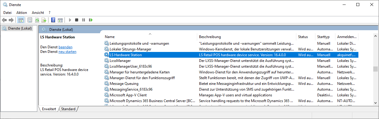The width and height of the screenshot is (379, 119).
Task: Refresh the services list via toolbar icon
Action: pyautogui.click(x=37, y=20)
